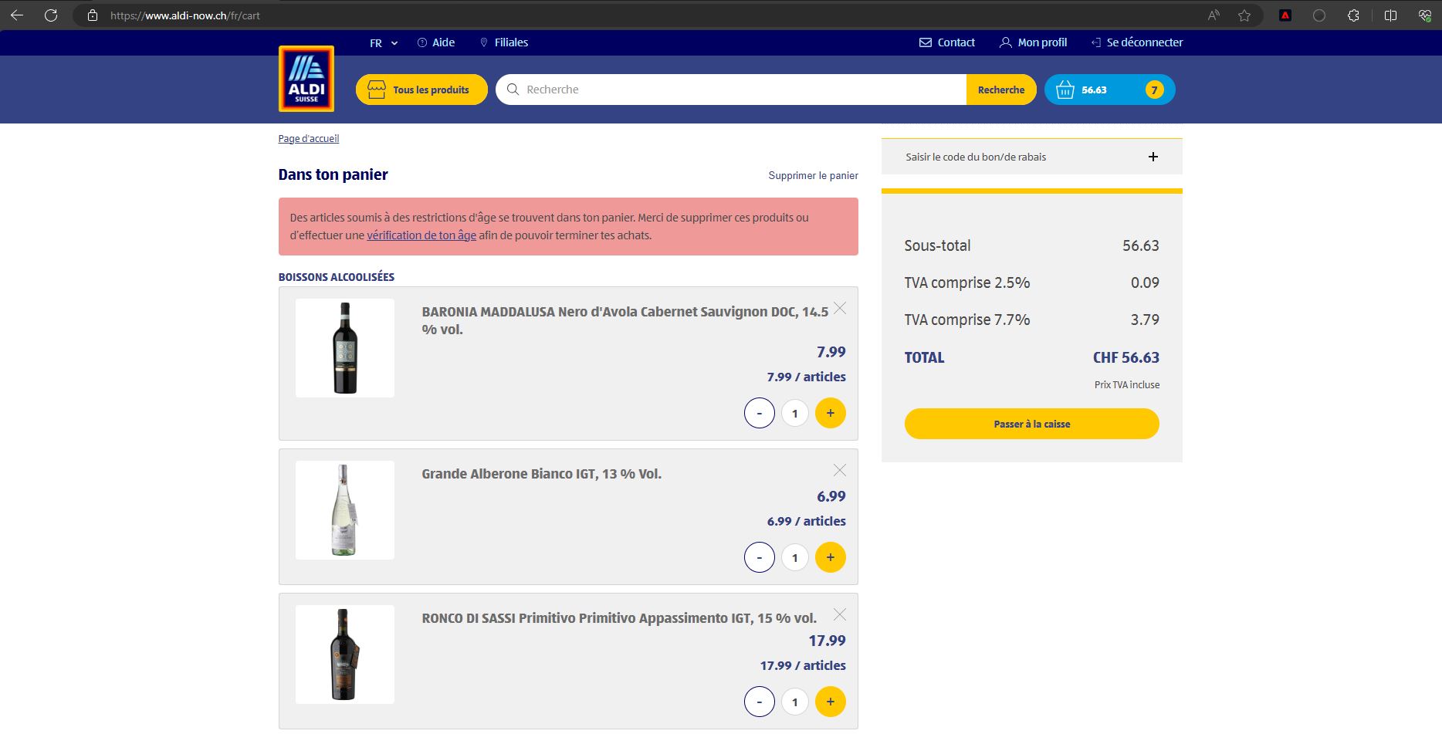Click the TVA comprise 7.7% line
This screenshot has width=1442, height=734.
coord(1032,320)
